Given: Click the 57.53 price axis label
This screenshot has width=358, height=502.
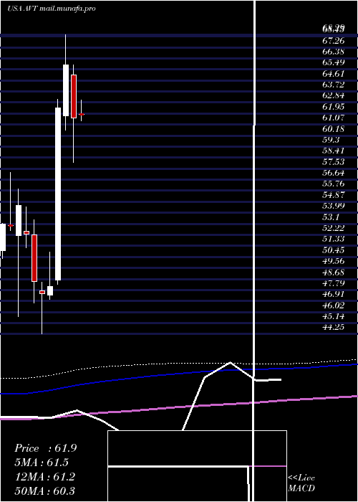Looking at the screenshot, I should (334, 161).
